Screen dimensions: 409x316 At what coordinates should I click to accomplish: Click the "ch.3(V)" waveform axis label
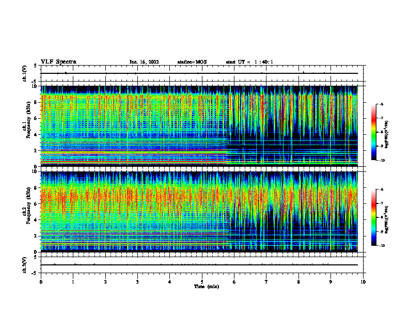[25, 265]
